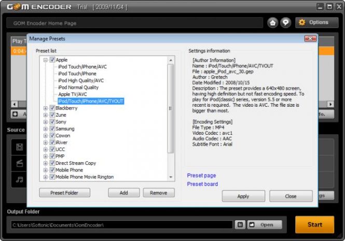Expand the PMP preset group
This screenshot has width=345, height=241.
46,156
